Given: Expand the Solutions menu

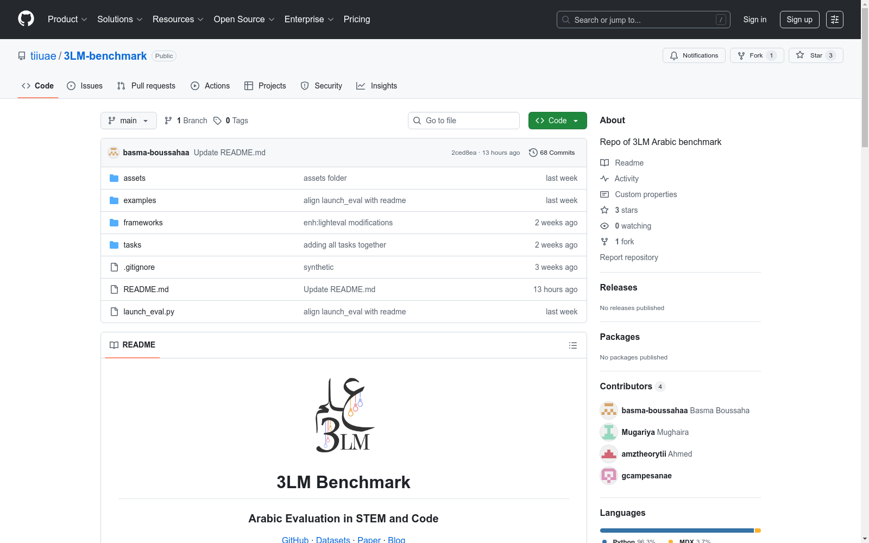Looking at the screenshot, I should click(x=120, y=20).
